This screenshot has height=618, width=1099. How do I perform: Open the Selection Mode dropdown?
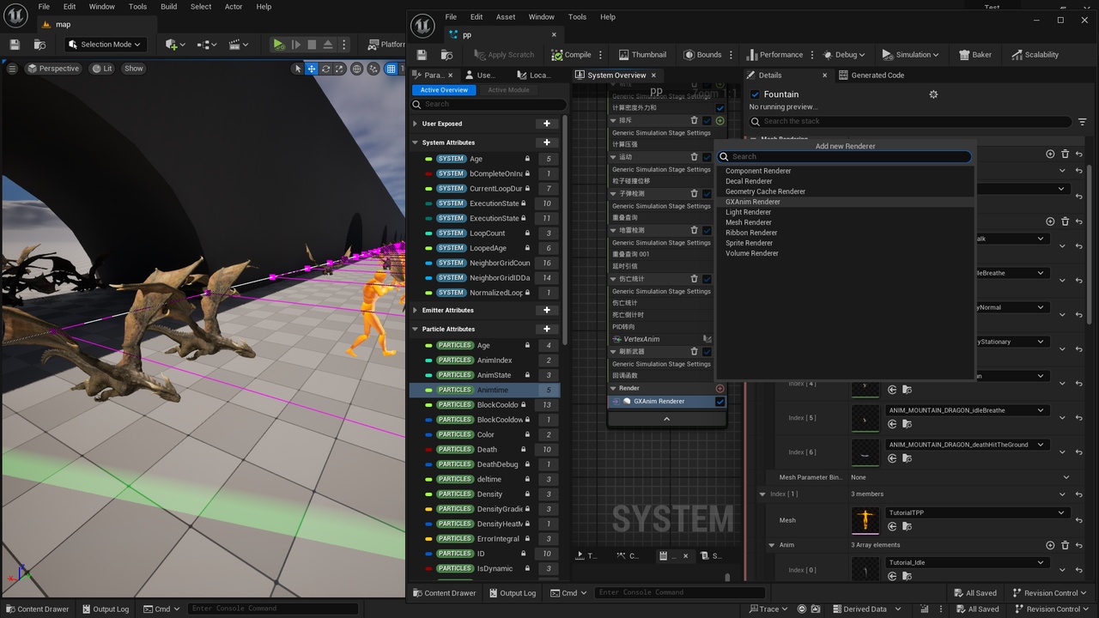tap(106, 45)
